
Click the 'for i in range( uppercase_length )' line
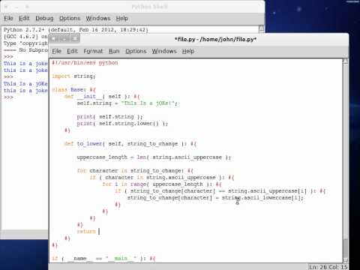162,184
